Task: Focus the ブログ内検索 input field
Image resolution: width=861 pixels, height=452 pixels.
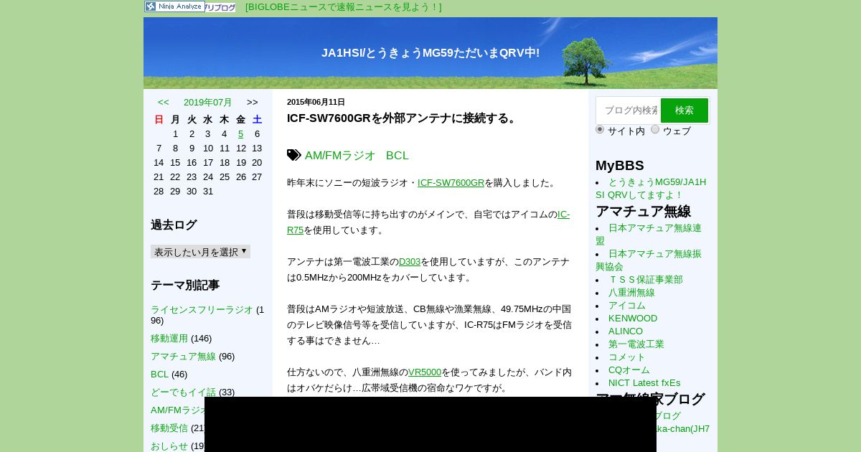Action: click(629, 110)
